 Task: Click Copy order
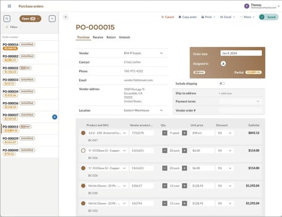(188, 17)
